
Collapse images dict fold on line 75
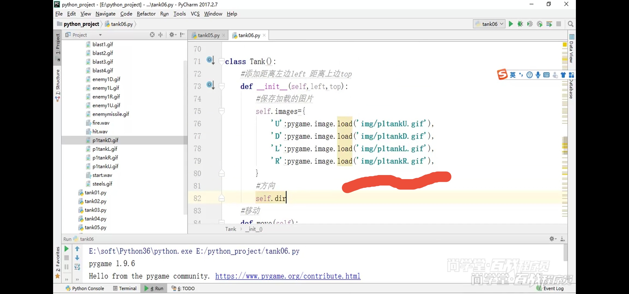pos(222,111)
